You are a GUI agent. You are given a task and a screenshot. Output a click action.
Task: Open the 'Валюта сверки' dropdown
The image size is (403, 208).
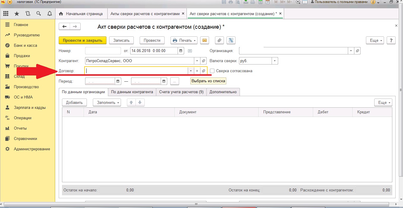275,61
